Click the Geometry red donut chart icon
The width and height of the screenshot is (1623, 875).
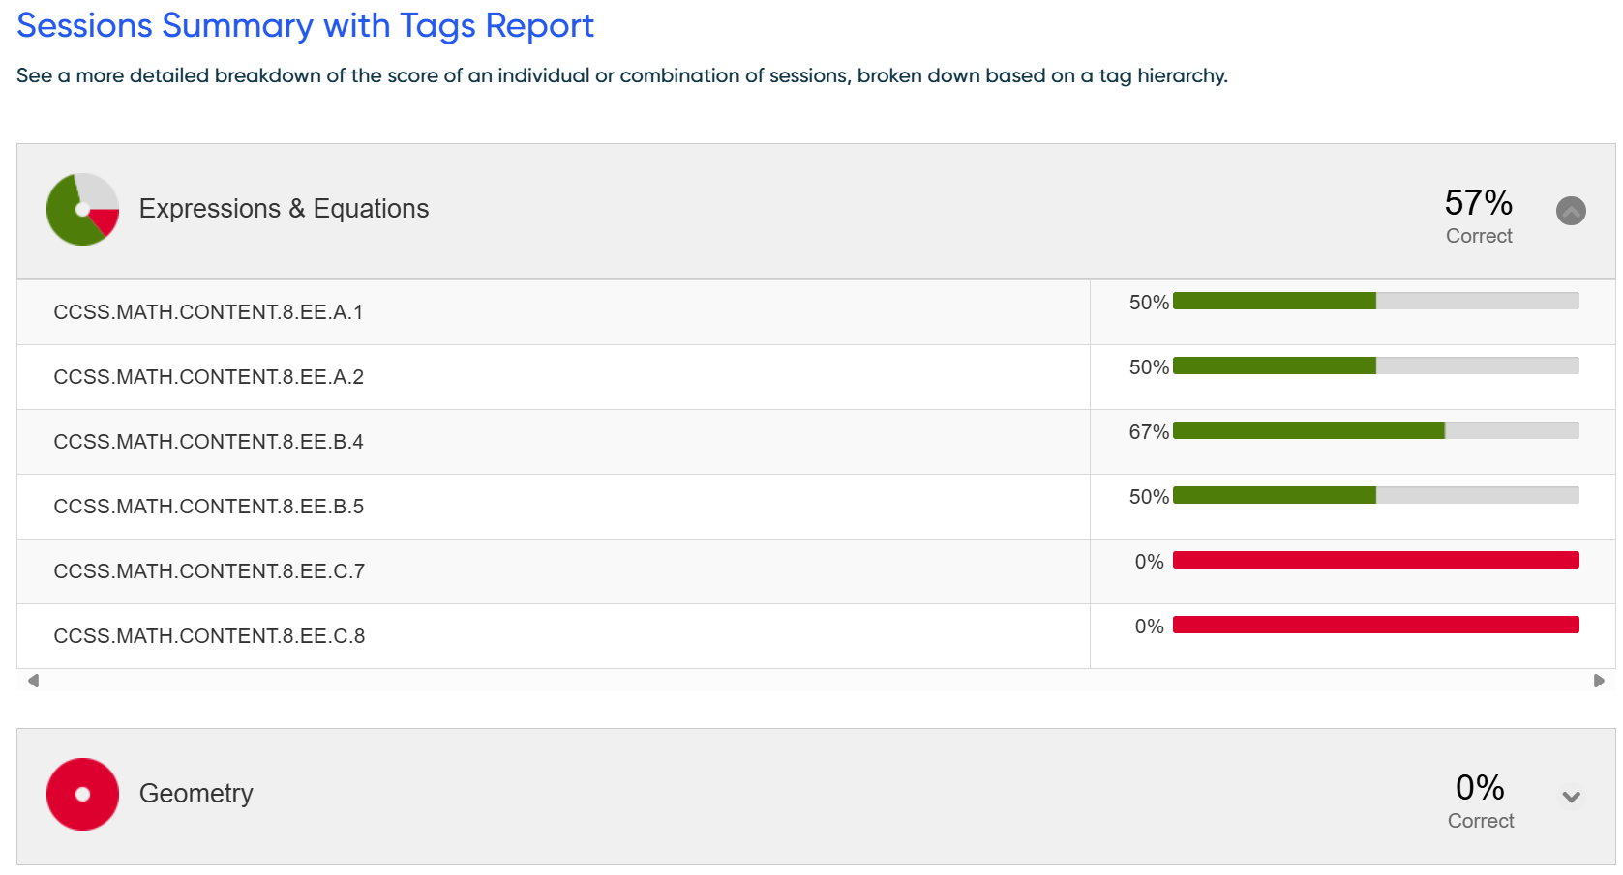click(x=82, y=794)
